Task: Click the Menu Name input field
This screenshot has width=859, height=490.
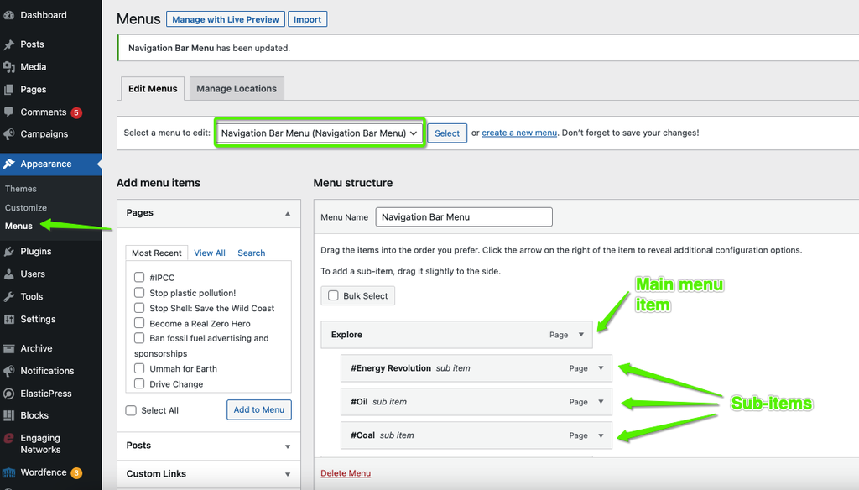Action: pyautogui.click(x=464, y=217)
